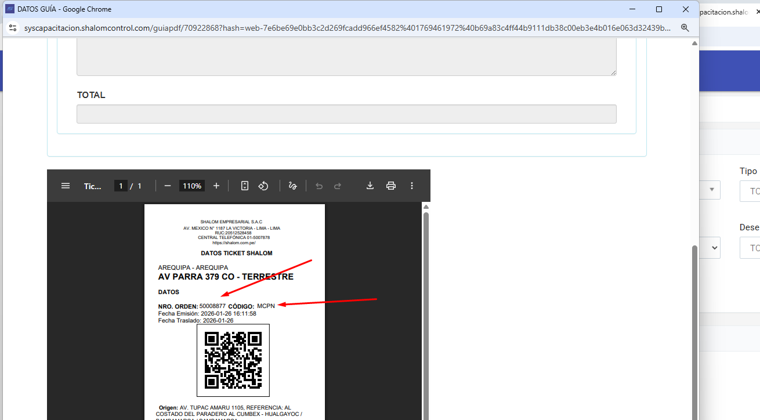Screen dimensions: 760x420
Task: Zoom in the PDF ticket
Action: (216, 186)
